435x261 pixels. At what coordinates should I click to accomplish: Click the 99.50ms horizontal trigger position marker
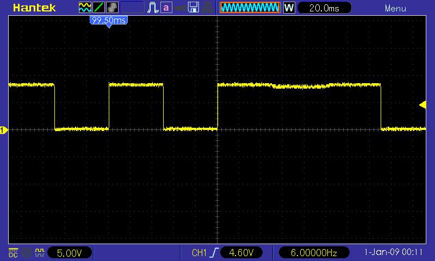point(109,21)
